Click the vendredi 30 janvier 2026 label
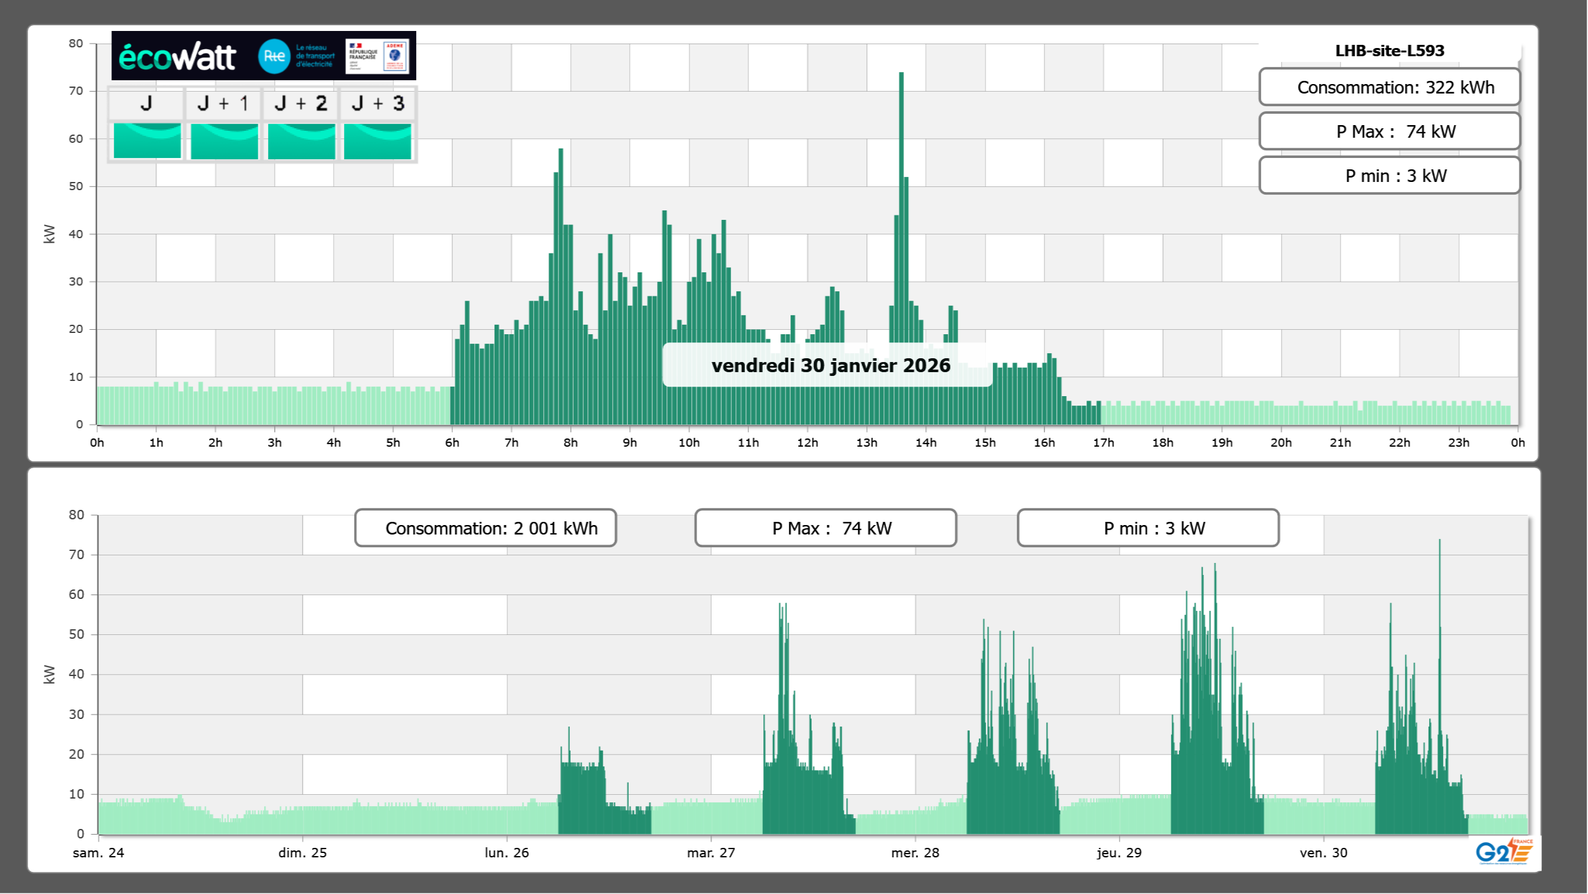The height and width of the screenshot is (894, 1588). [x=830, y=365]
